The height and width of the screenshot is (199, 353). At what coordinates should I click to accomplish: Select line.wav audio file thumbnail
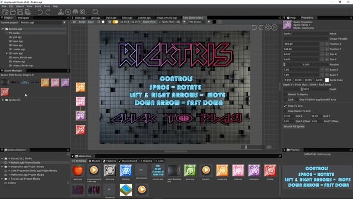tap(206, 170)
